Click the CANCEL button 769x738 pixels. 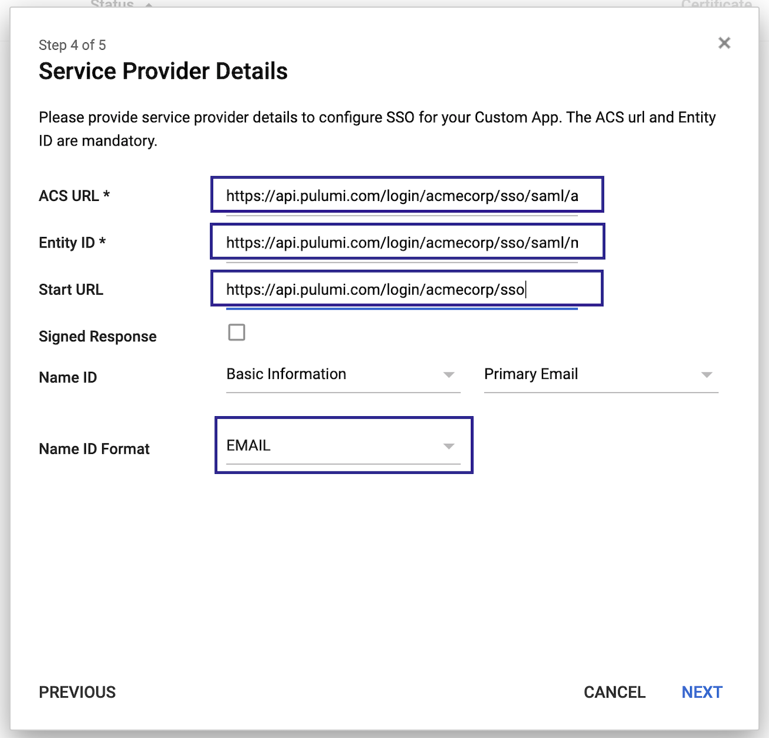point(614,692)
